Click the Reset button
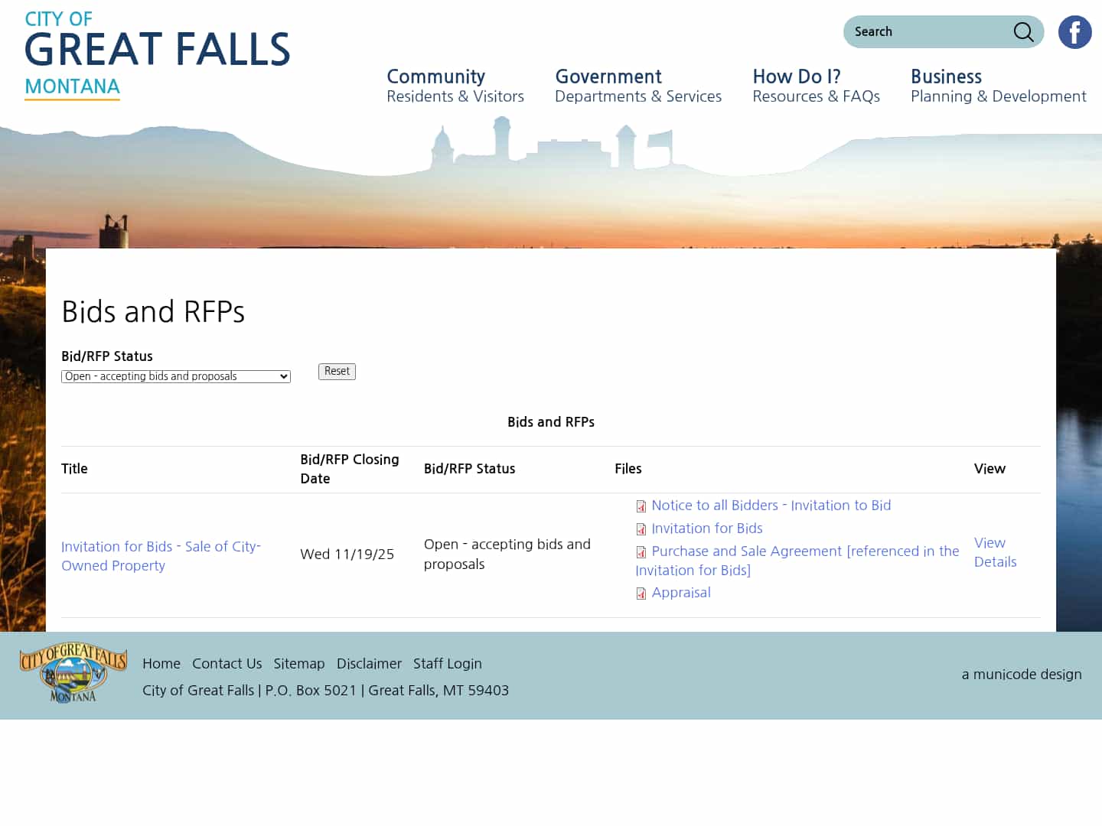The image size is (1102, 826). click(x=337, y=371)
